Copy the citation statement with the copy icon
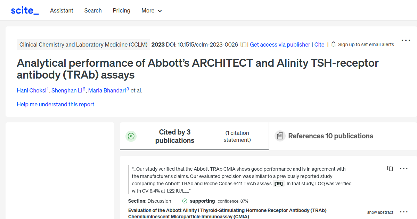Image resolution: width=417 pixels, height=219 pixels. pyautogui.click(x=390, y=168)
